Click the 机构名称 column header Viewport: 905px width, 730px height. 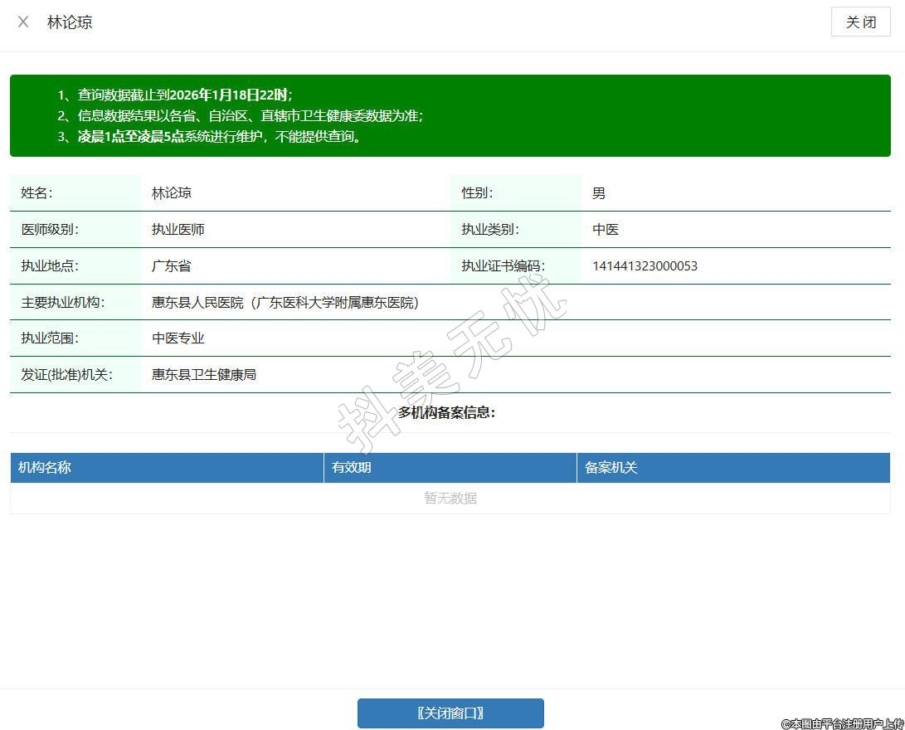[x=45, y=468]
